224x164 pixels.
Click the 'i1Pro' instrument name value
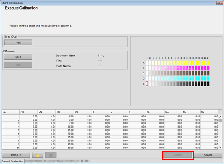101,55
